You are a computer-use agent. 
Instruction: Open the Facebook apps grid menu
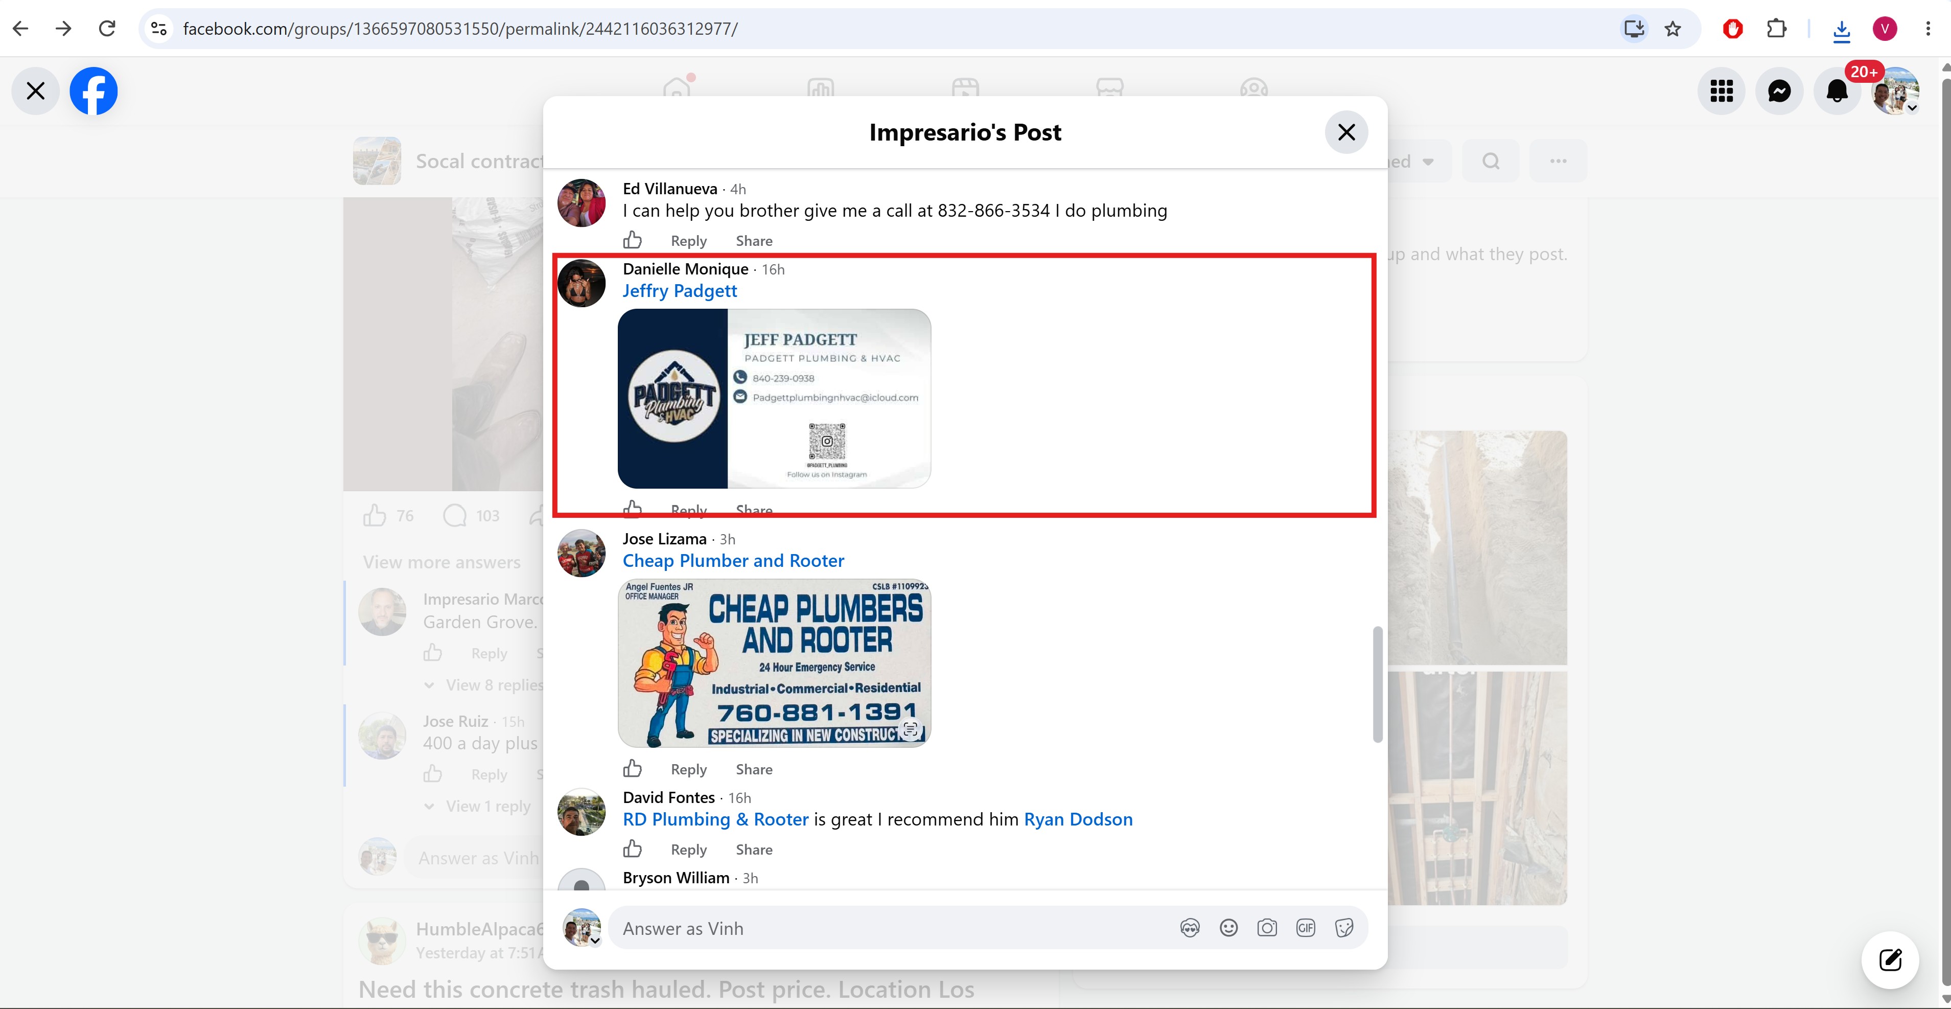click(x=1722, y=91)
